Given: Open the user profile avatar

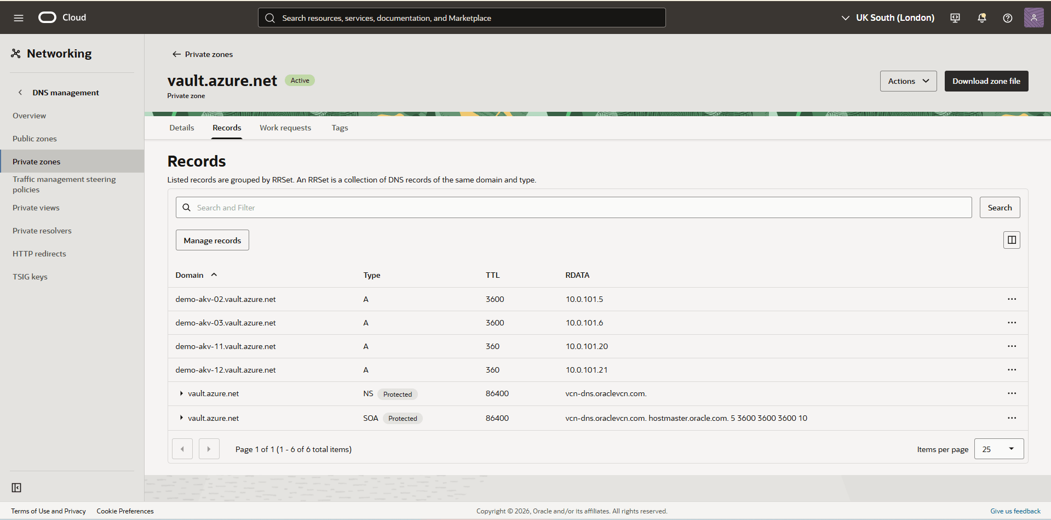Looking at the screenshot, I should [x=1033, y=17].
